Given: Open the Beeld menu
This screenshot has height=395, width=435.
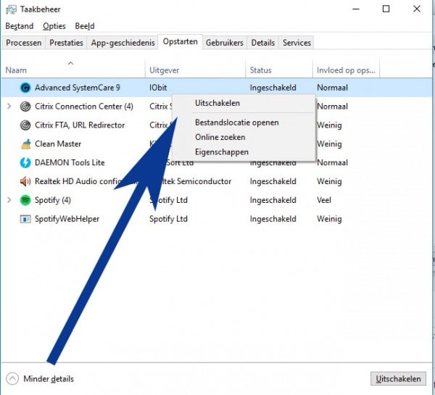Looking at the screenshot, I should [85, 26].
